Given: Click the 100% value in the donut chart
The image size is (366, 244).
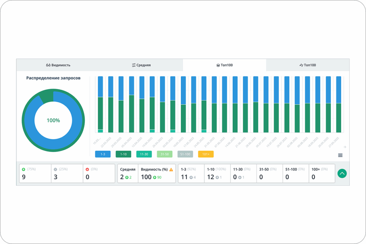Looking at the screenshot, I should (53, 120).
